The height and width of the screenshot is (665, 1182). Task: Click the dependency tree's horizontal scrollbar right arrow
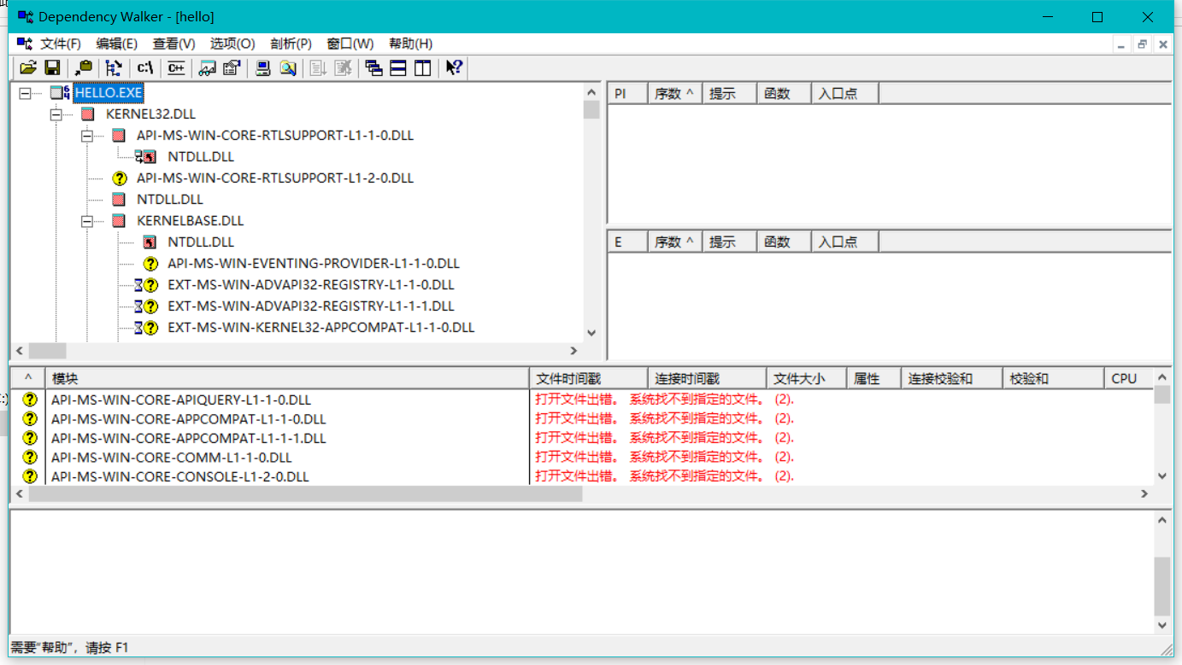pos(574,350)
